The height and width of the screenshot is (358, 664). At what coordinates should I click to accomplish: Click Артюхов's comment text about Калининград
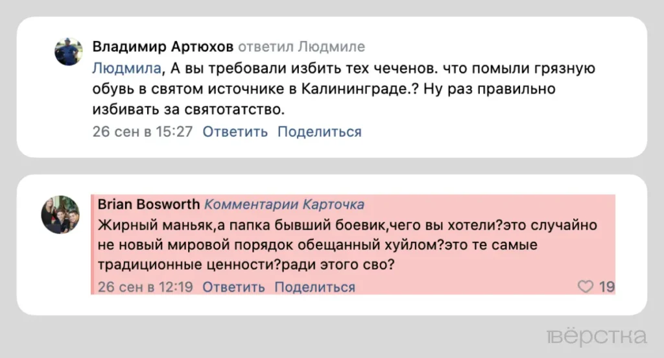click(x=324, y=89)
